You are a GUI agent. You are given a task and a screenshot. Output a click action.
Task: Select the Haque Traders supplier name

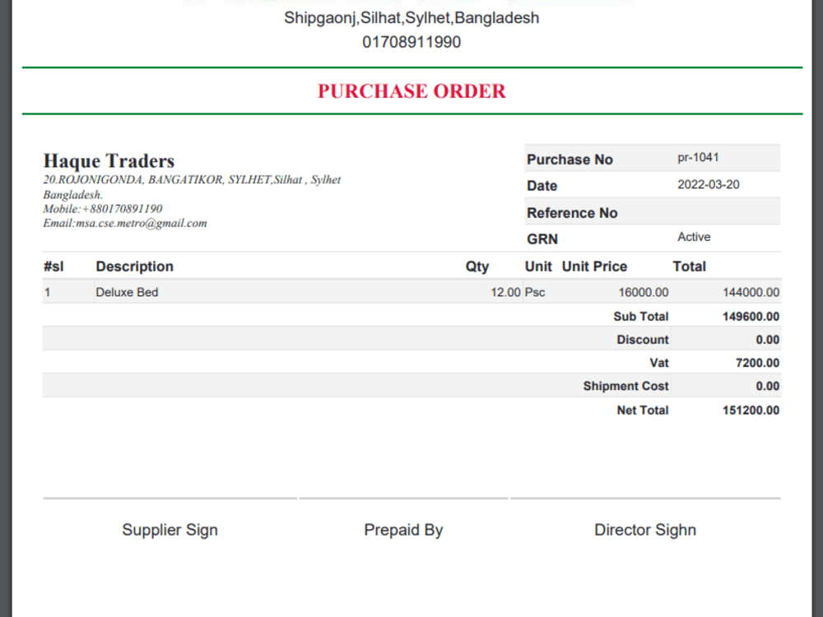coord(109,161)
